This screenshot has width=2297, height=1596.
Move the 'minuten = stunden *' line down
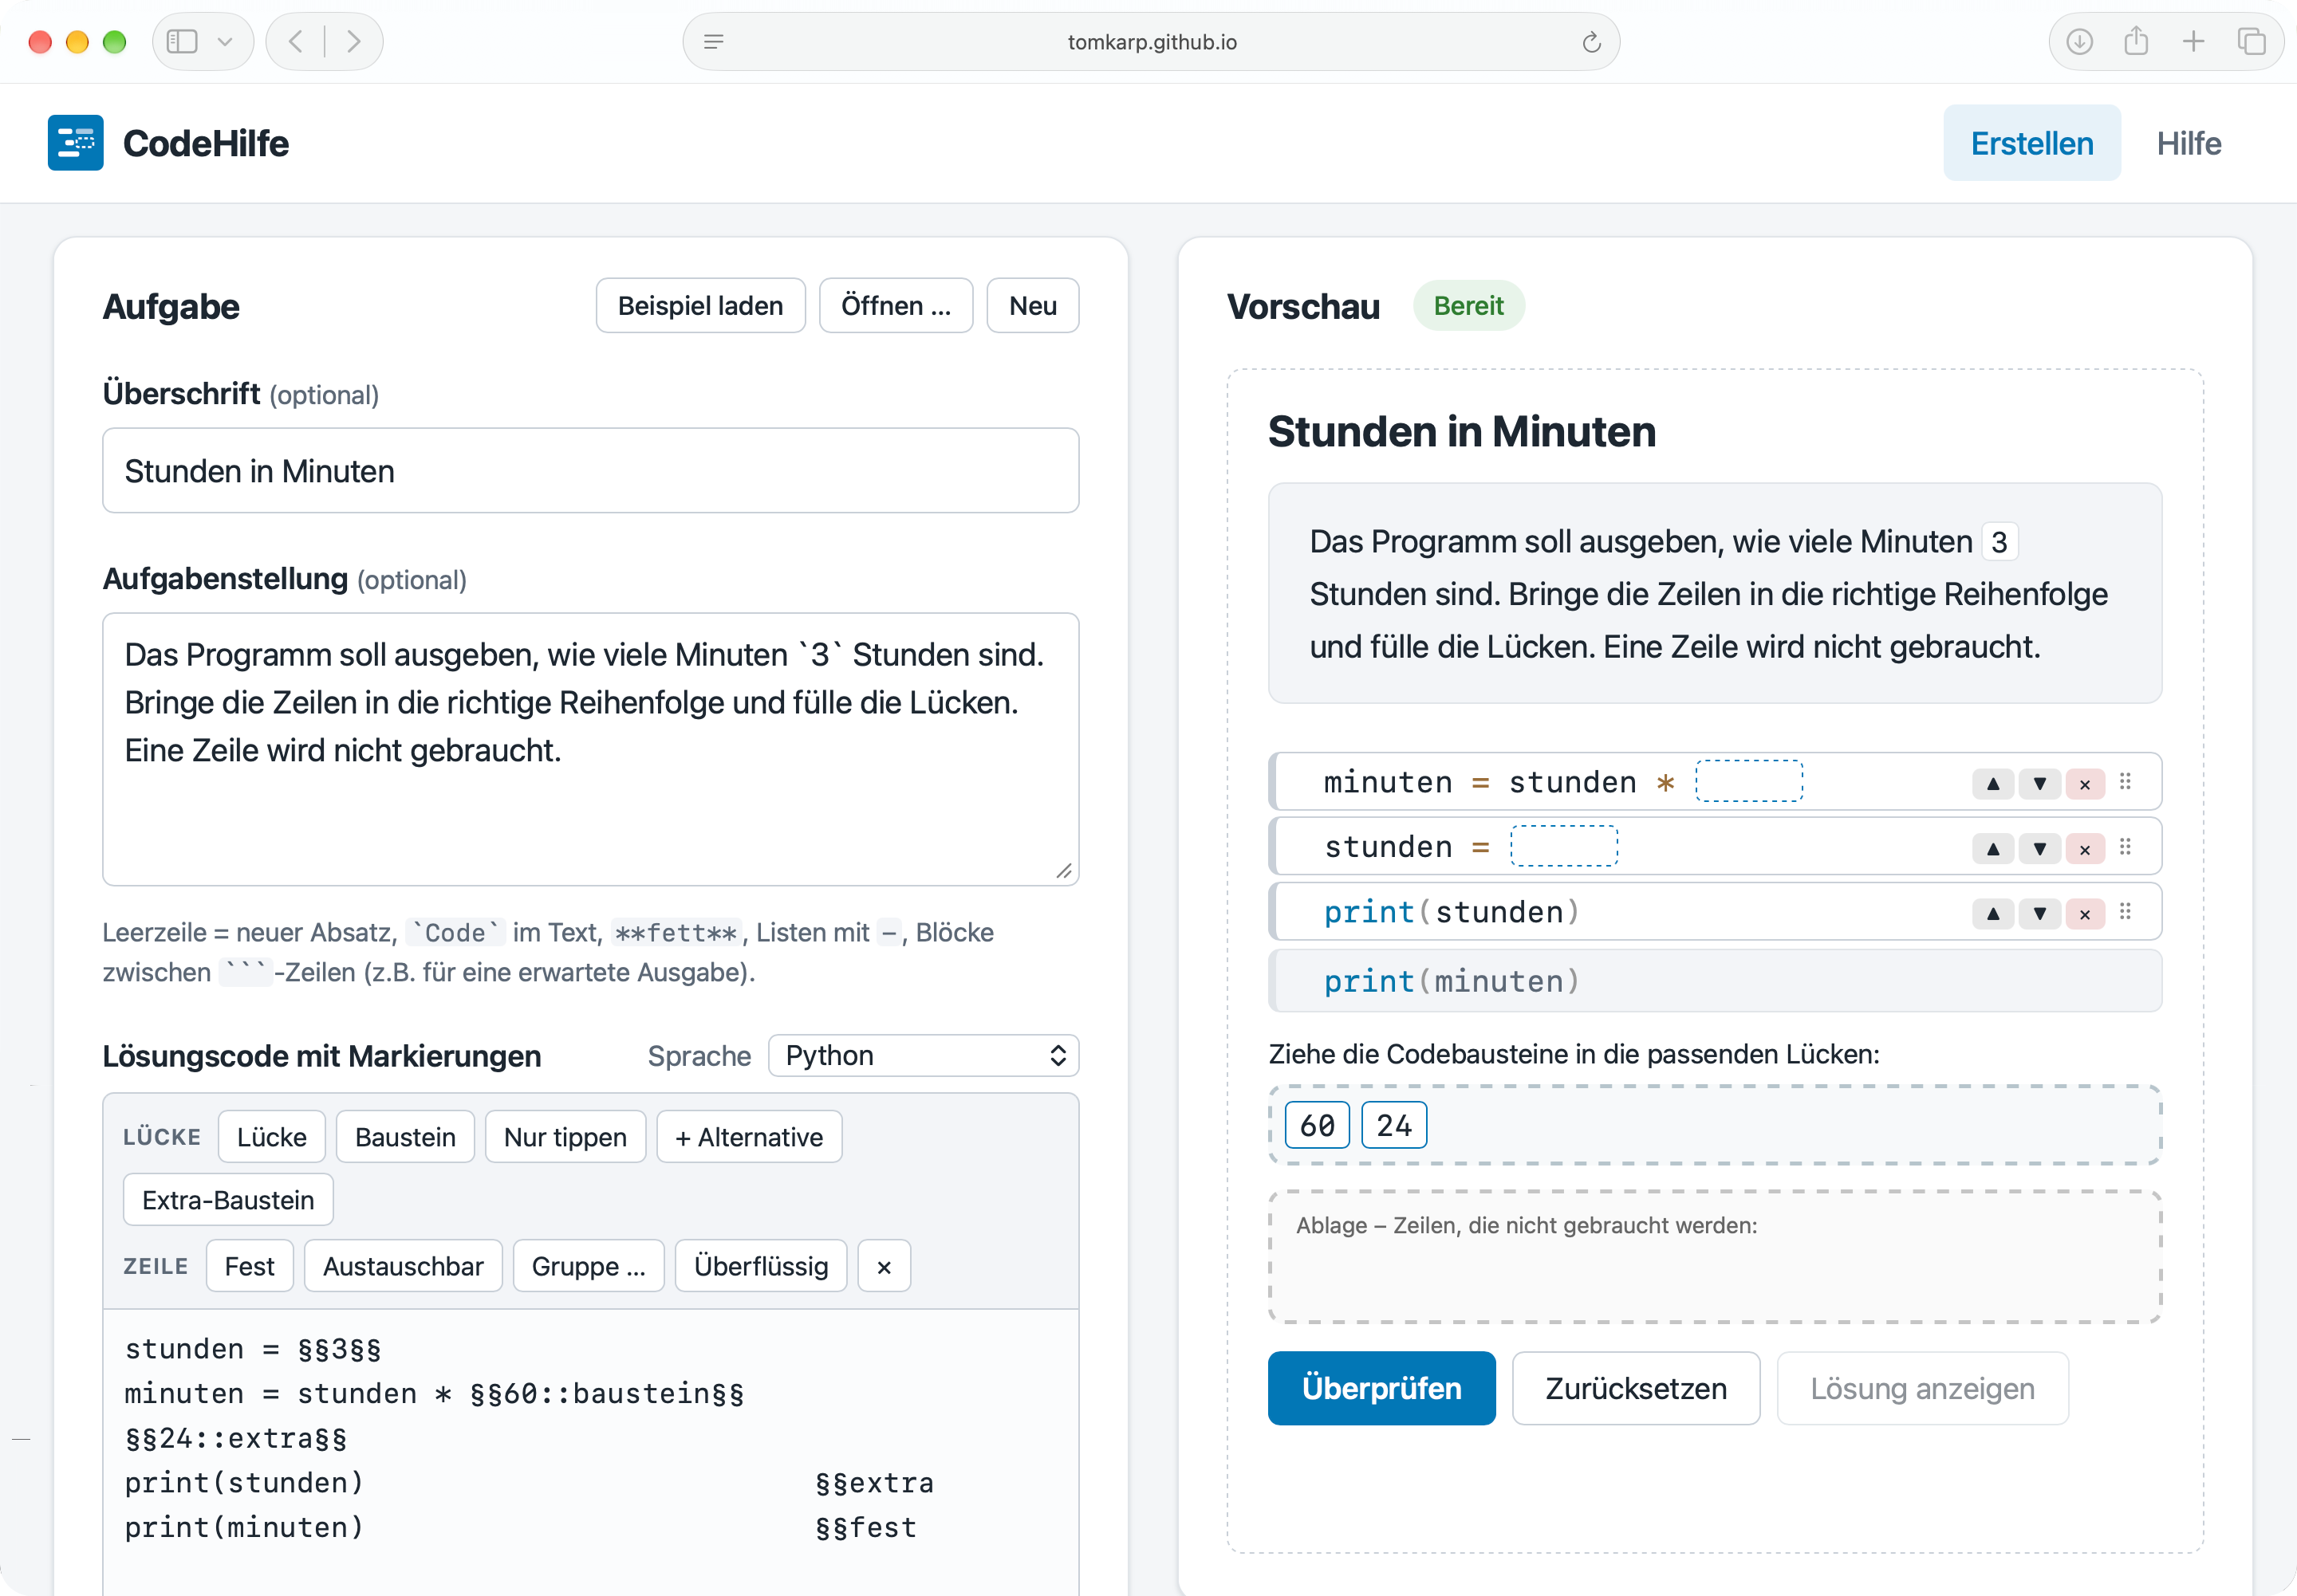[x=2039, y=783]
